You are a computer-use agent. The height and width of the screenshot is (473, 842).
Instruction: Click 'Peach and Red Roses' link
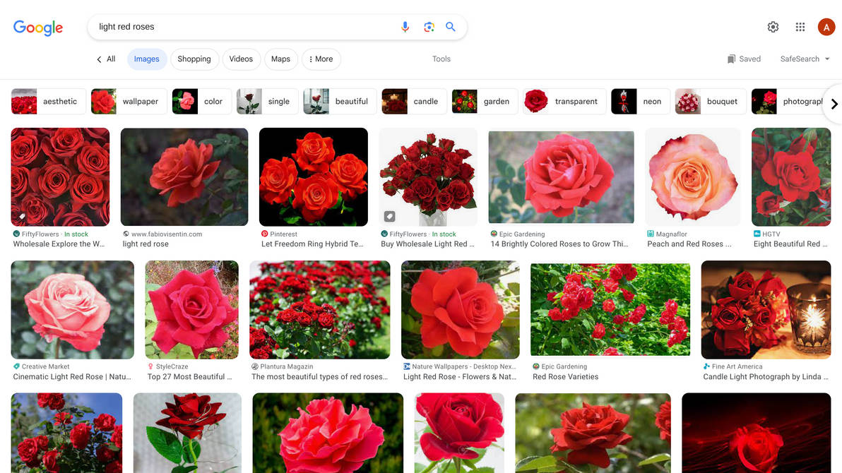click(689, 244)
